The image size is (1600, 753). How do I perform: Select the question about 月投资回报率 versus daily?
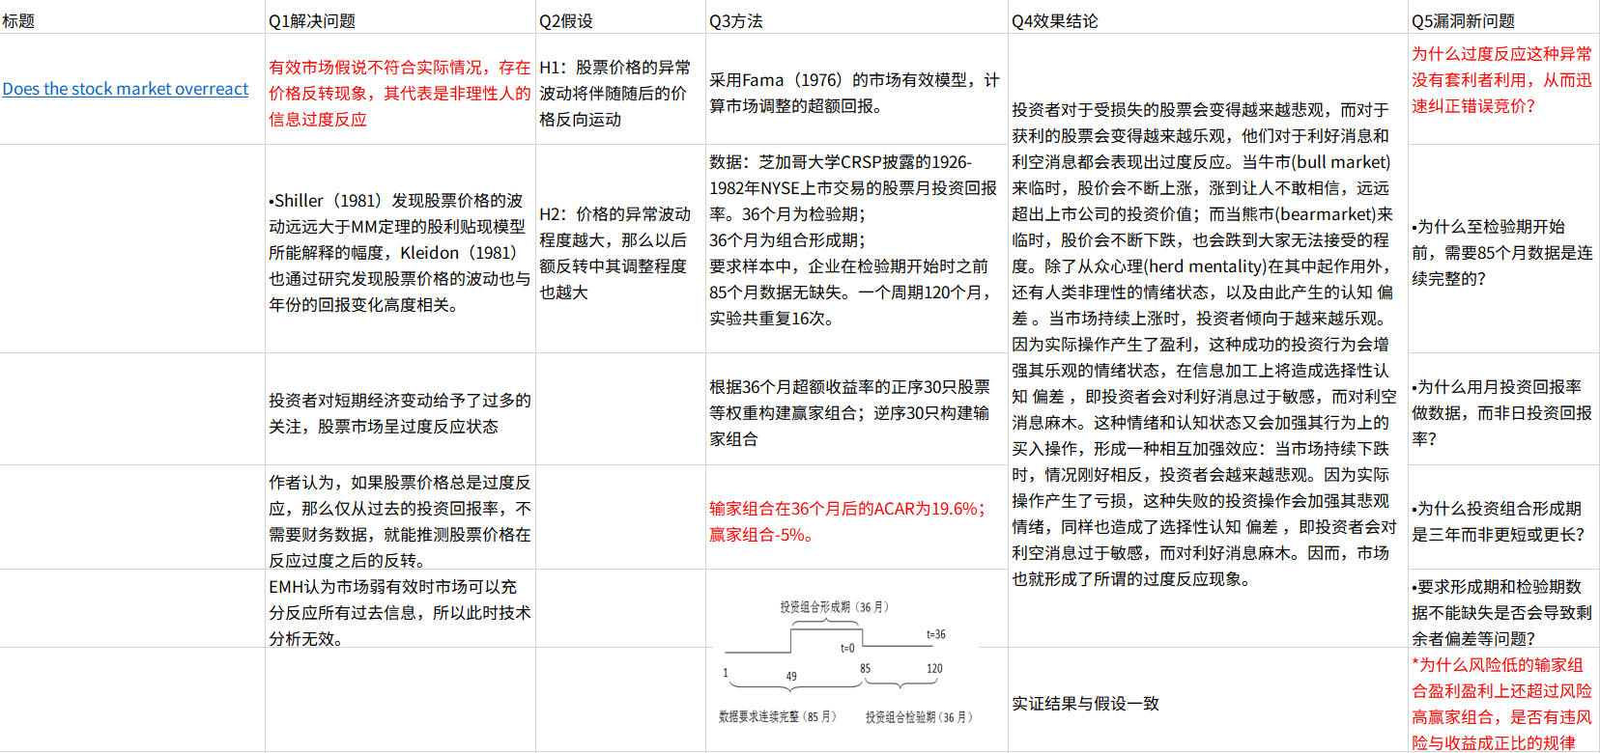(1501, 412)
